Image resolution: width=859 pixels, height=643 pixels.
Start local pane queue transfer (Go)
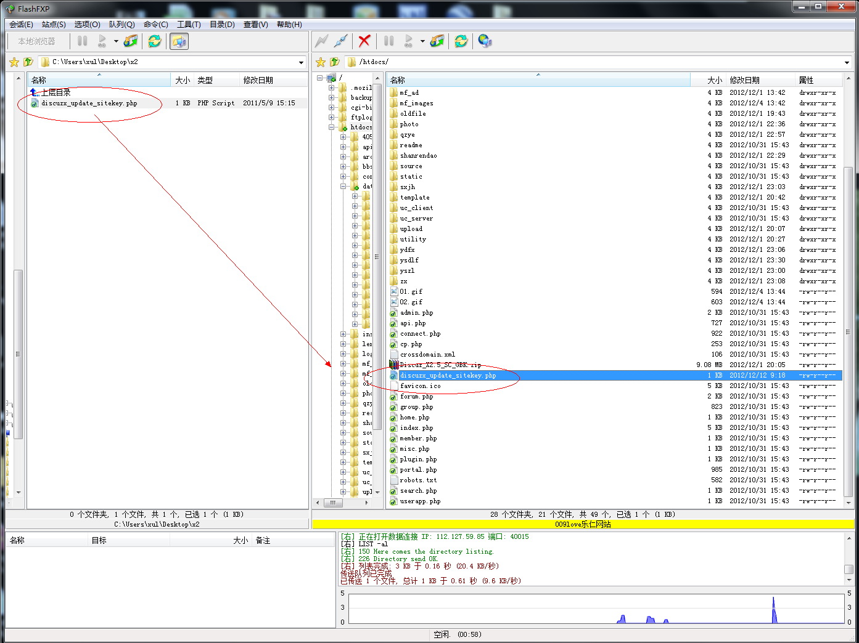click(102, 41)
